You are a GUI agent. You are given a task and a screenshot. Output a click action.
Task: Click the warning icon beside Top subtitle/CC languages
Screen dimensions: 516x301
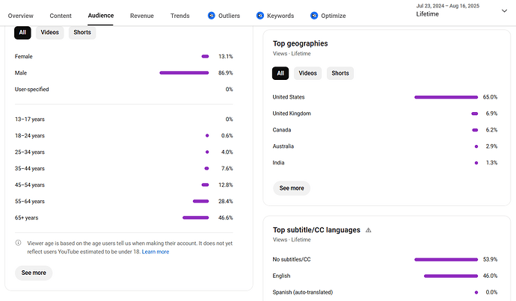369,230
